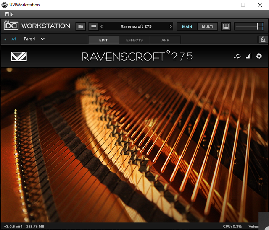Image resolution: width=269 pixels, height=230 pixels.
Task: Click the RAVENSCROFT 275 title text
Action: pyautogui.click(x=137, y=56)
